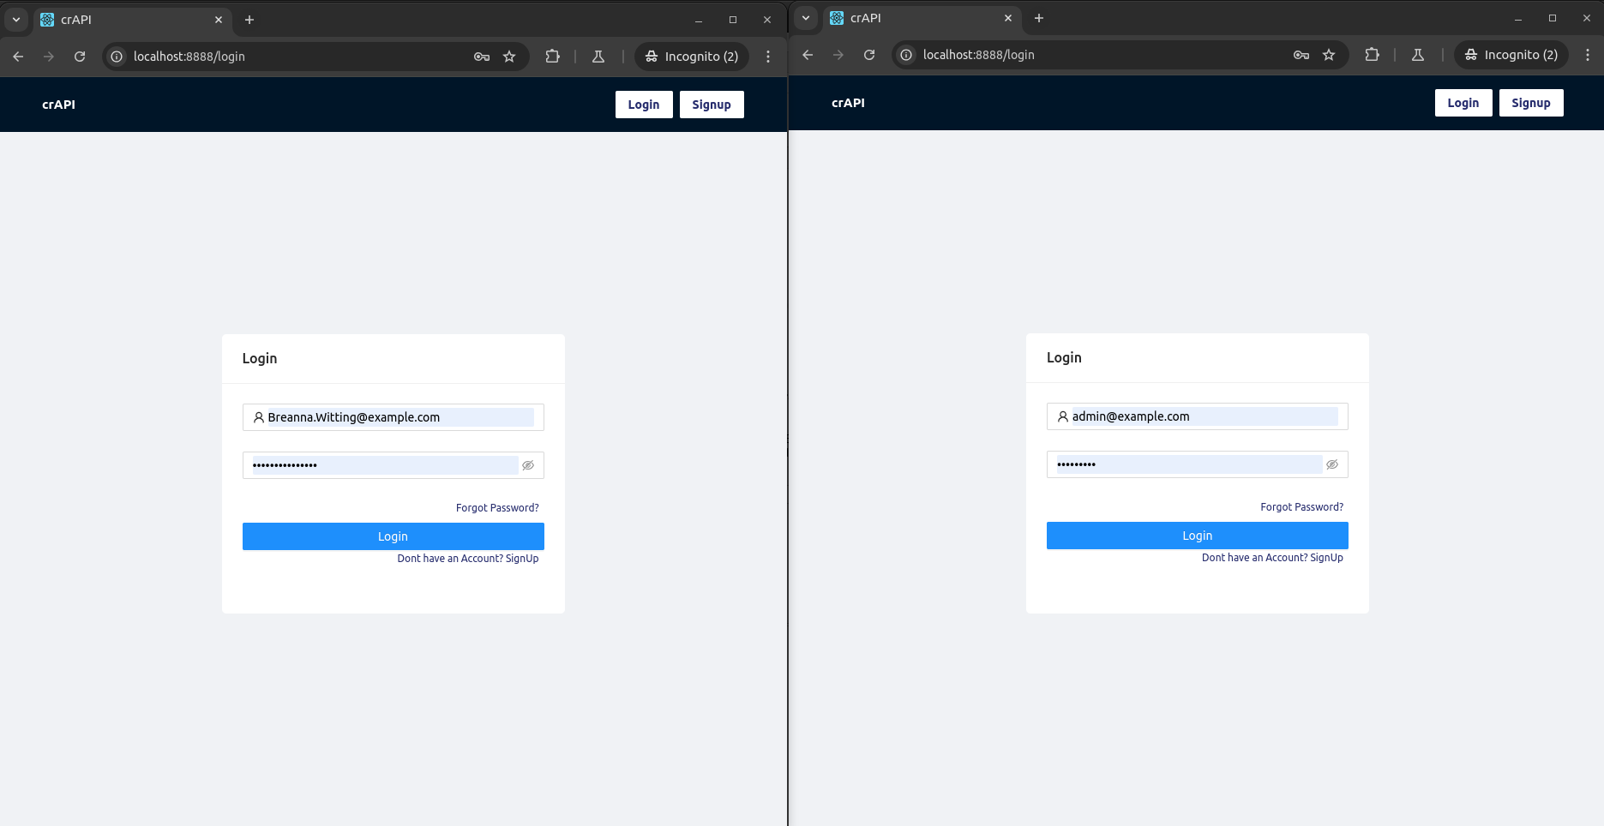View site information icon in the right address bar
The image size is (1604, 826).
click(x=906, y=55)
